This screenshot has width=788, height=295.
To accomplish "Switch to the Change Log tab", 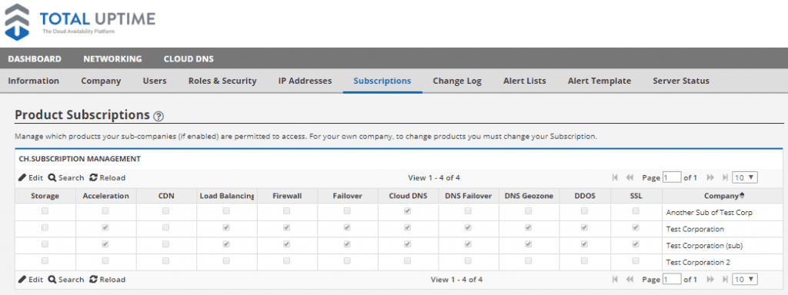I will coord(457,81).
